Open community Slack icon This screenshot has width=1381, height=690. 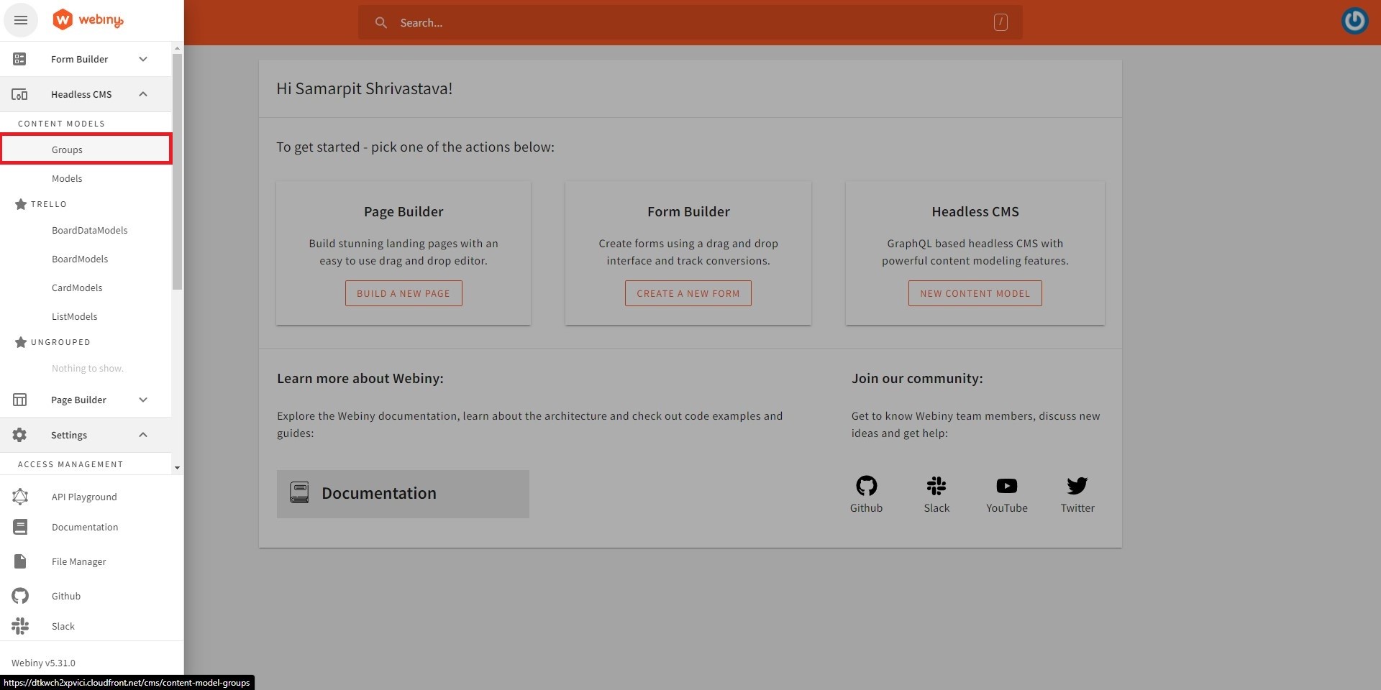[x=936, y=486]
